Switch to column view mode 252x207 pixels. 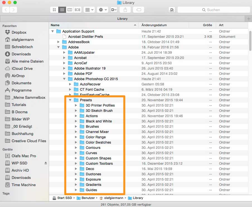70,10
